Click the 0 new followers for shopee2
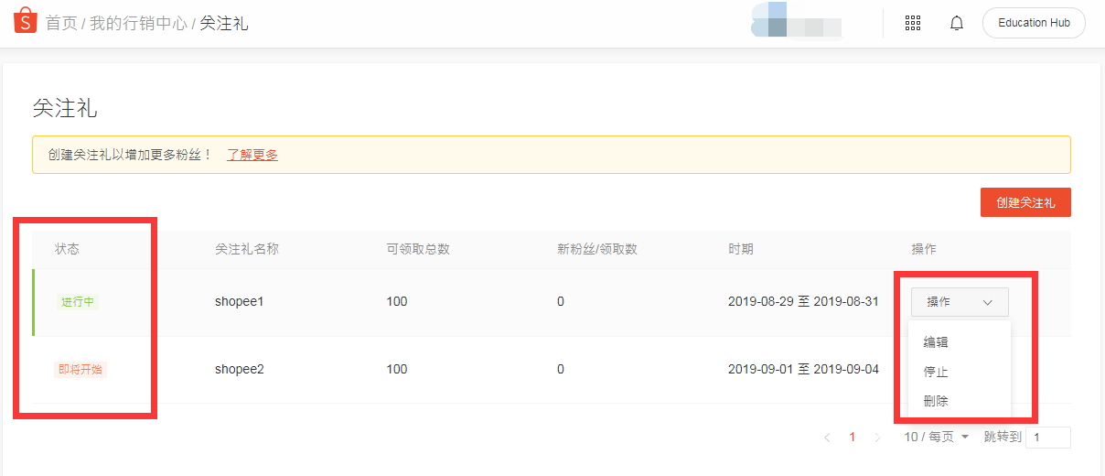 pyautogui.click(x=561, y=369)
